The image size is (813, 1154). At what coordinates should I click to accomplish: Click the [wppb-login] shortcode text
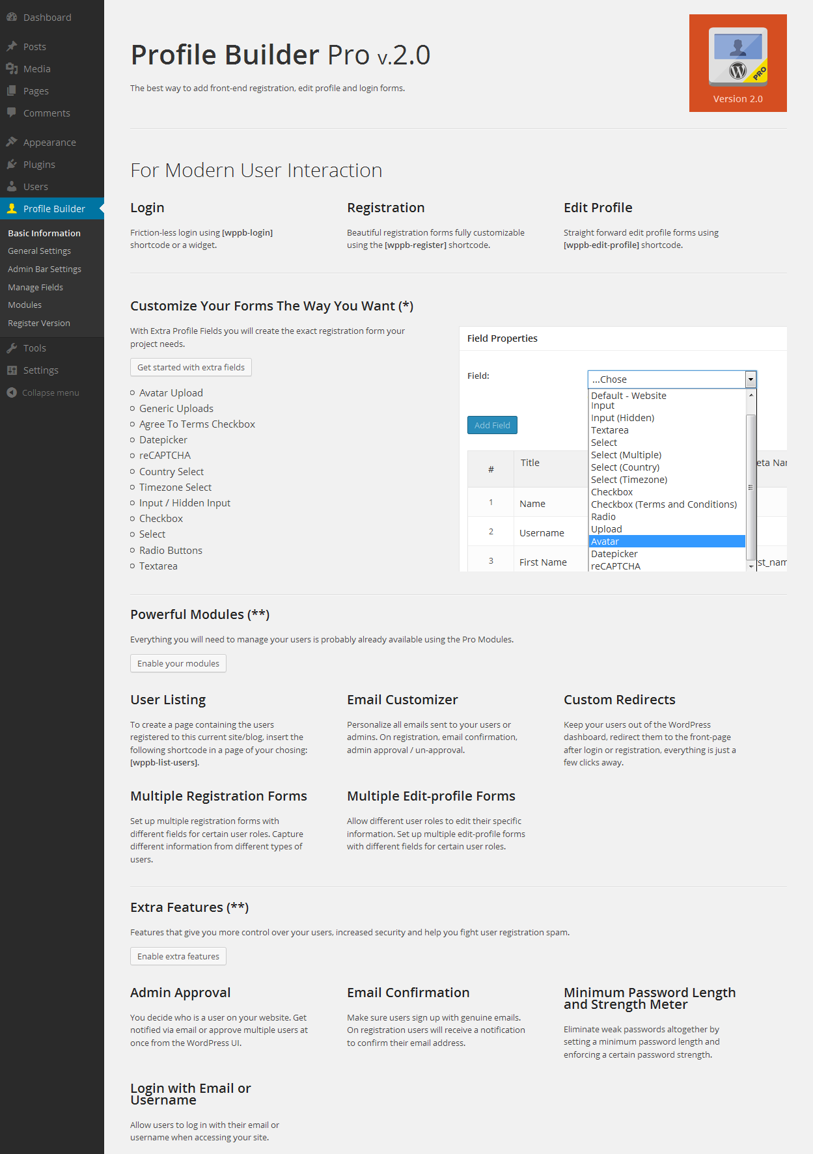(x=247, y=232)
